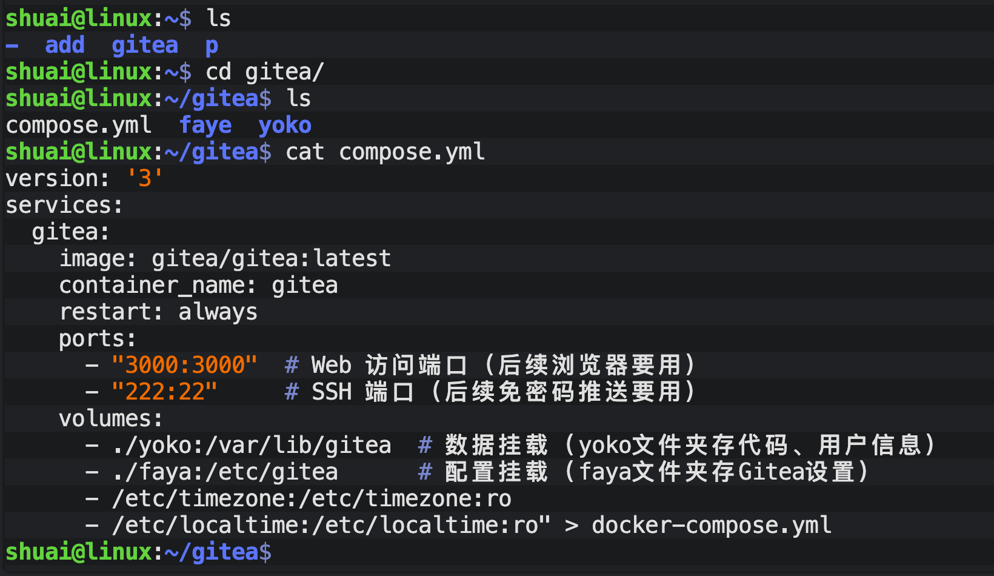Viewport: 994px width, 576px height.
Task: Click the 'restart: always' line
Action: click(x=158, y=312)
